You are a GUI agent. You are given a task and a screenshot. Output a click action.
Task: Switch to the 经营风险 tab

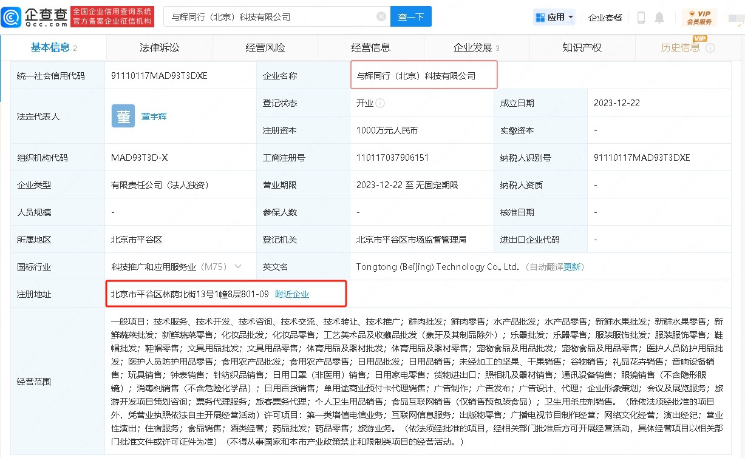[265, 48]
